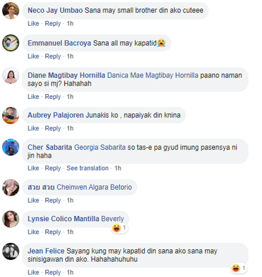The height and width of the screenshot is (277, 262).
Task: Click See translation under Cher Sabarita's comment
Action: pos(88,168)
